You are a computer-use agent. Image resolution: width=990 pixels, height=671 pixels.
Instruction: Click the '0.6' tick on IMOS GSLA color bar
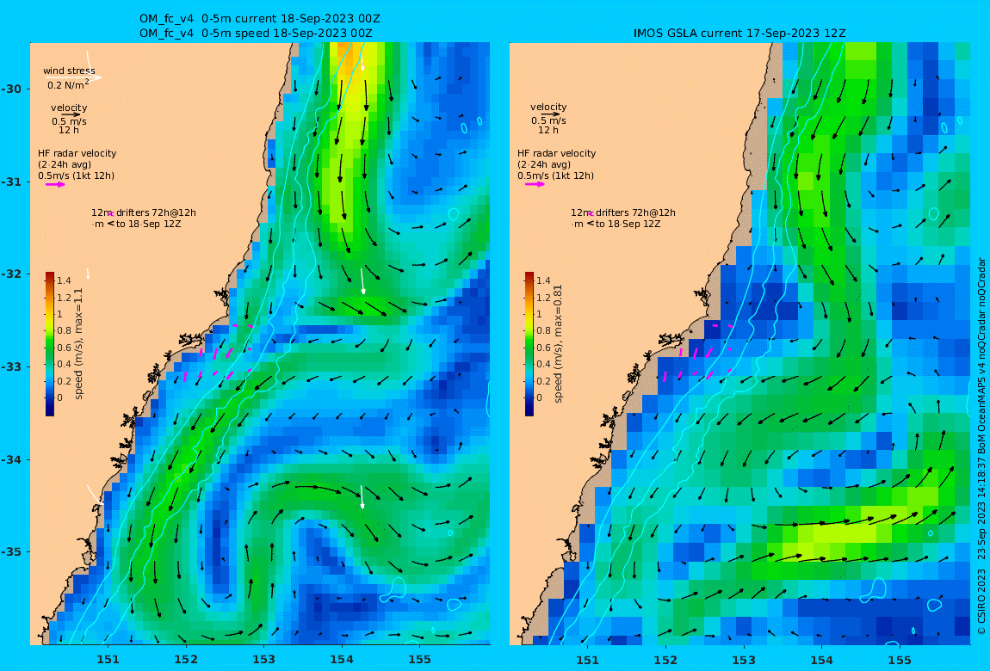(x=543, y=348)
